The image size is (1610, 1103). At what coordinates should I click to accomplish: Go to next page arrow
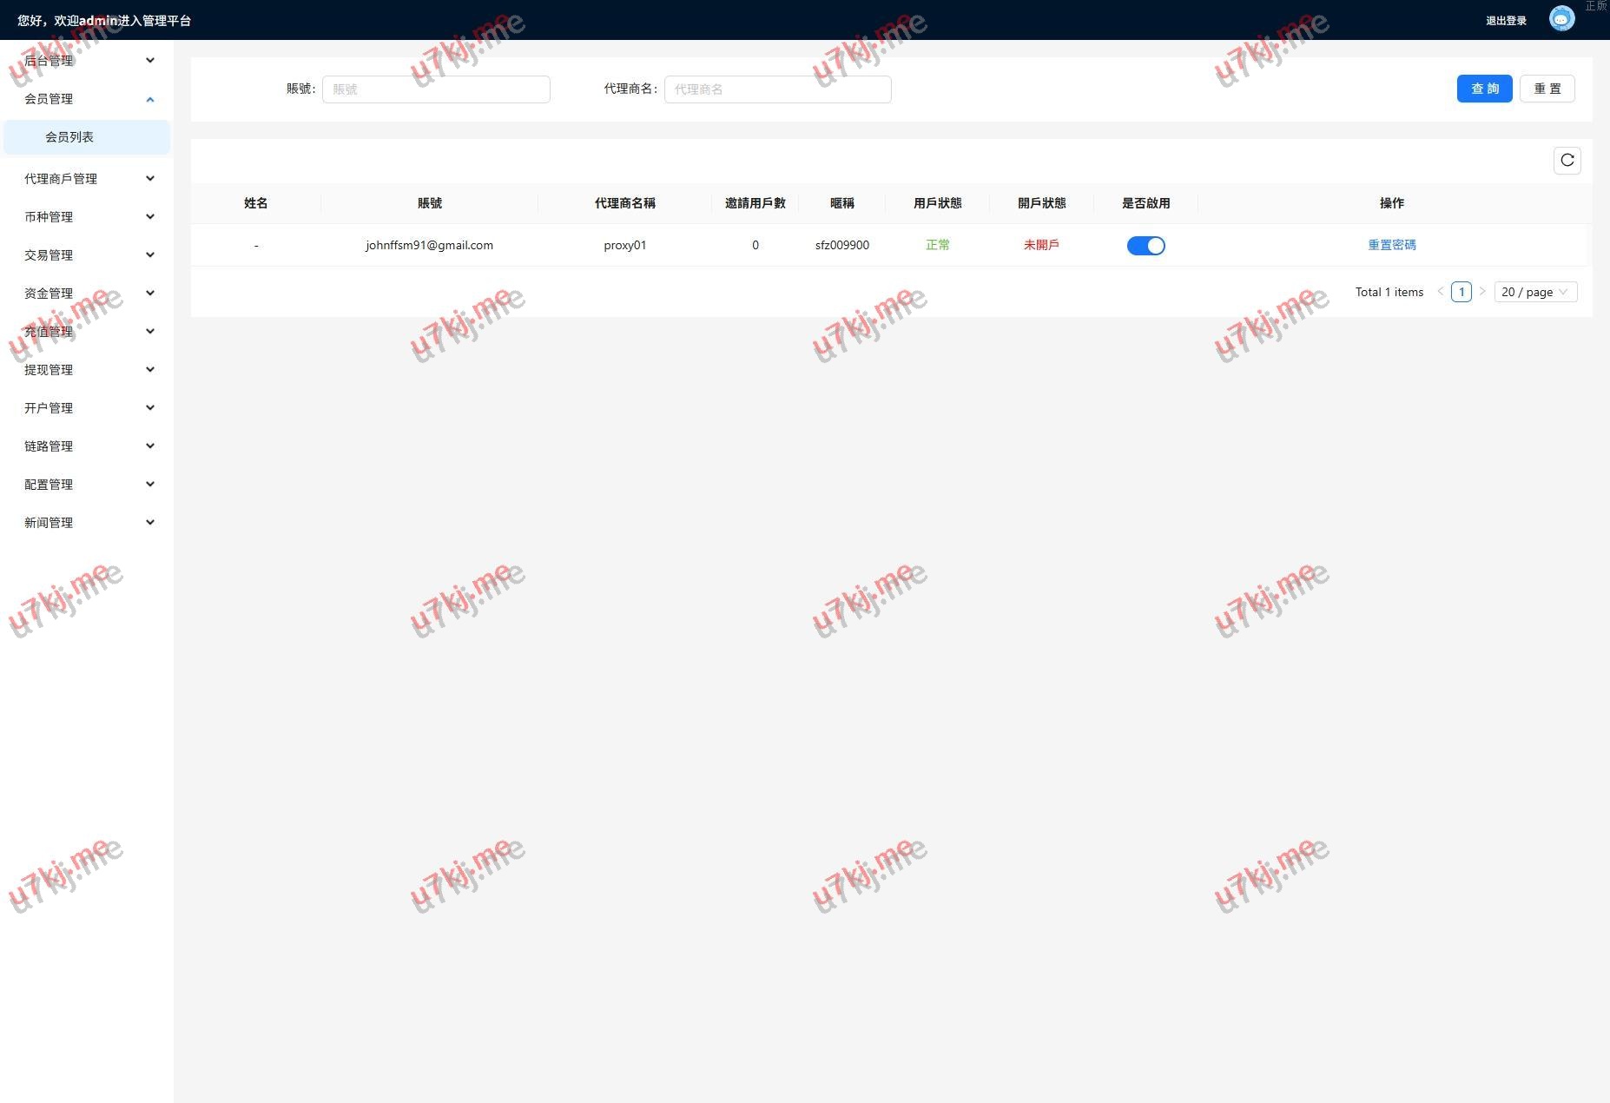pyautogui.click(x=1482, y=292)
